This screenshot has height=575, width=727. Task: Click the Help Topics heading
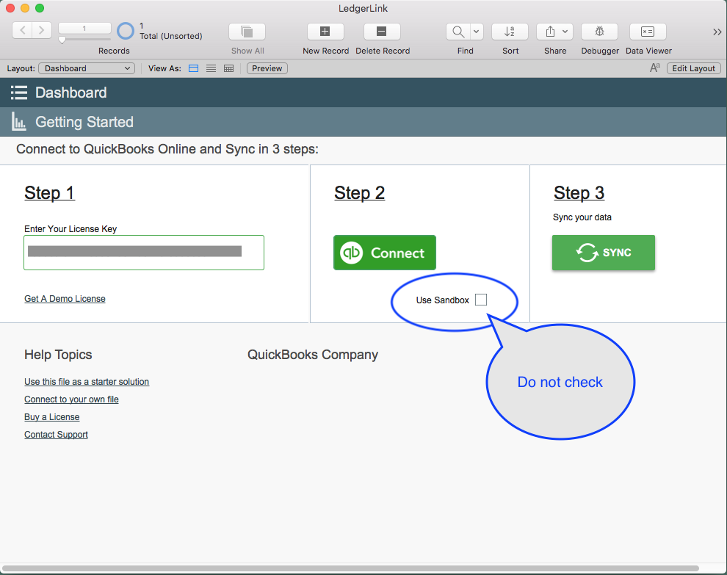(59, 355)
